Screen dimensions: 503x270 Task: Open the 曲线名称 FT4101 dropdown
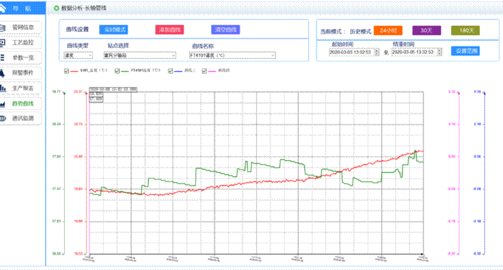click(x=232, y=55)
